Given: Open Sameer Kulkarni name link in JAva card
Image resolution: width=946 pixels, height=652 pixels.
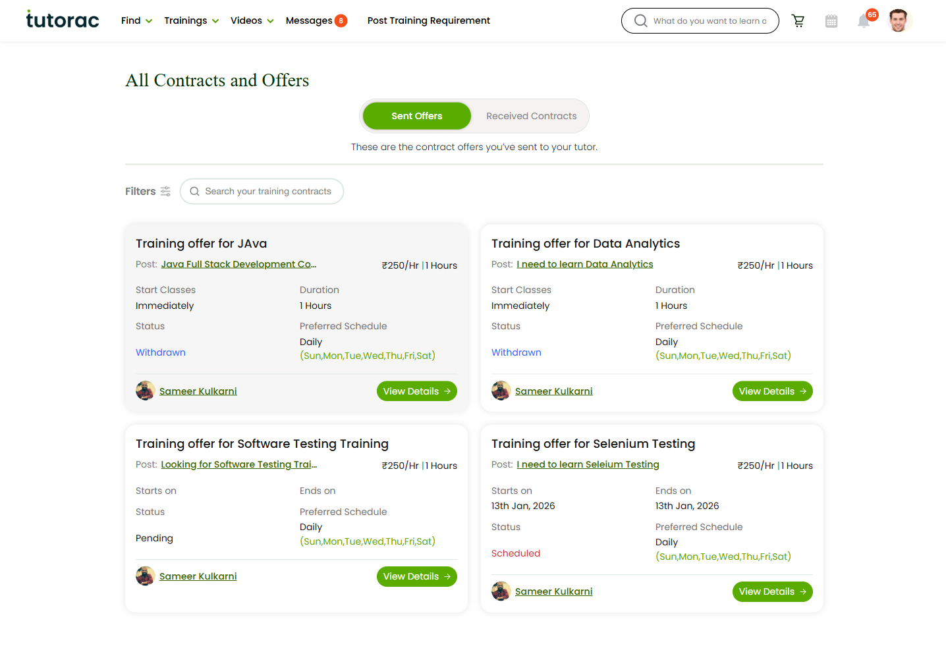Looking at the screenshot, I should click(x=198, y=391).
